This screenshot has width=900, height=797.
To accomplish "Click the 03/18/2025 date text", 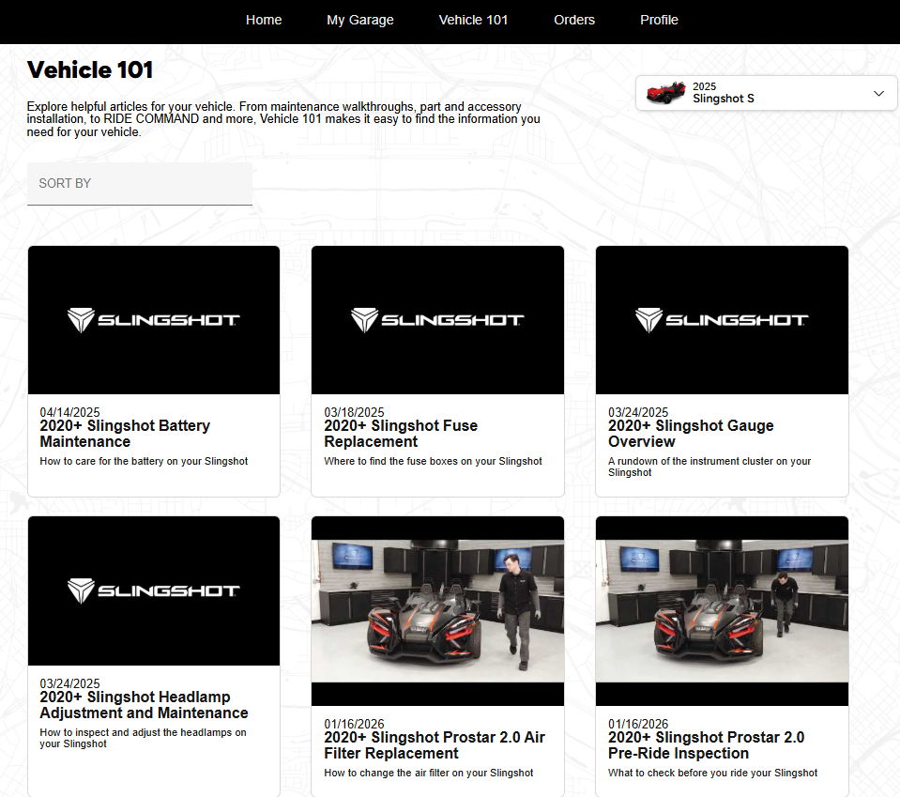I will click(x=354, y=412).
